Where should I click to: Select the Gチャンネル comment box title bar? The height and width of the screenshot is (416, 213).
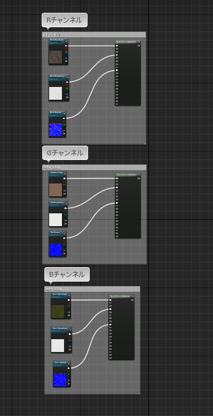pyautogui.click(x=94, y=167)
